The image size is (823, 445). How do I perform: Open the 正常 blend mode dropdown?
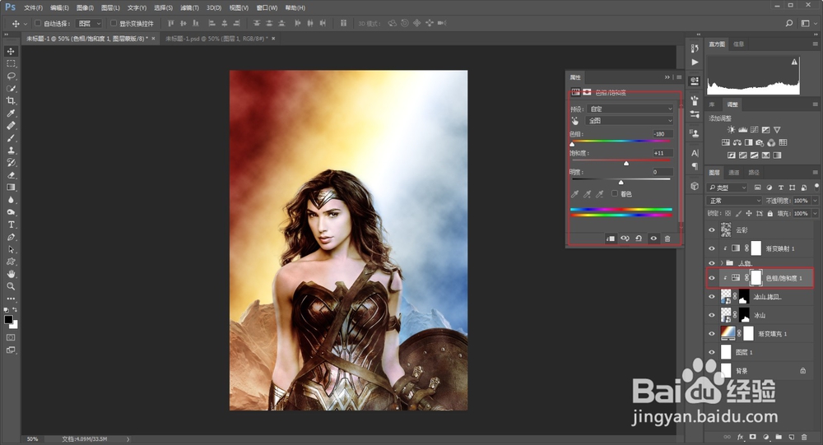[x=734, y=201]
